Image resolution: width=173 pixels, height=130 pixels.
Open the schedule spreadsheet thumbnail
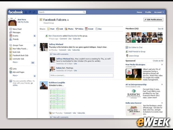pyautogui.click(x=57, y=99)
